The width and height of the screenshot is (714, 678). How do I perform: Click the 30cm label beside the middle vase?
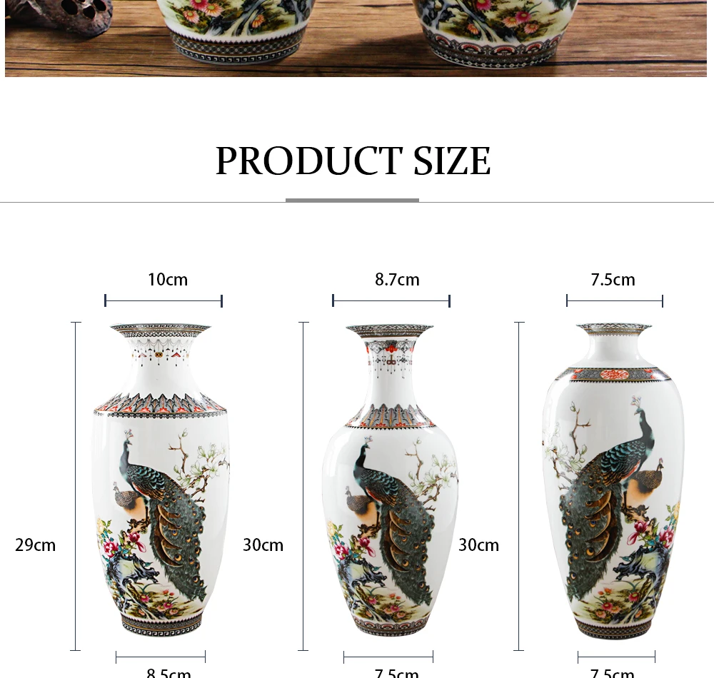tap(478, 545)
